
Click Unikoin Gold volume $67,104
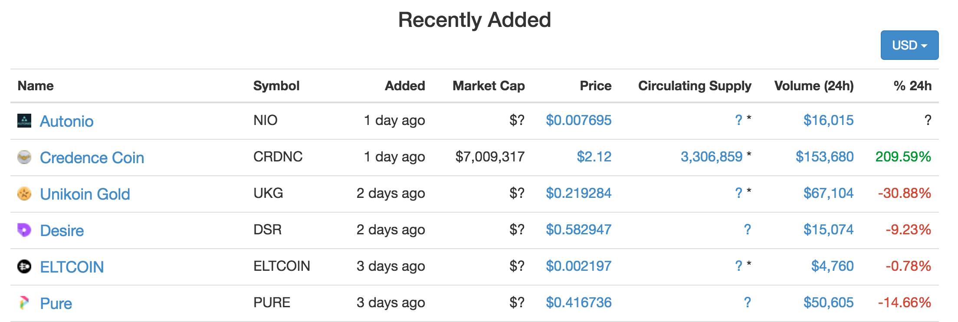828,193
